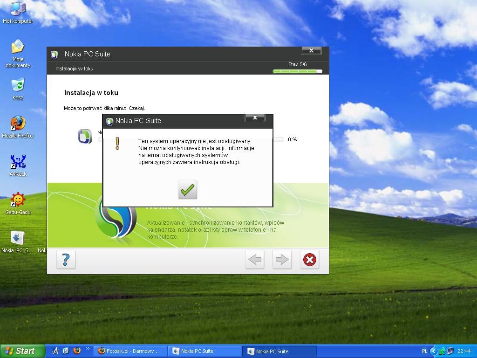Close the Nokia PC Suite installer window
The image size is (477, 358).
click(311, 50)
